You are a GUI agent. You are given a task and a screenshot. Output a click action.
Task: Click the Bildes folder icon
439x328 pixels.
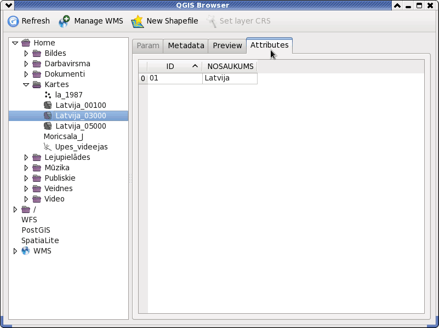(x=37, y=53)
